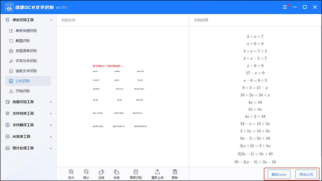The image size is (322, 181).
Task: Click the 图片处理工具 icon
Action: point(8,148)
